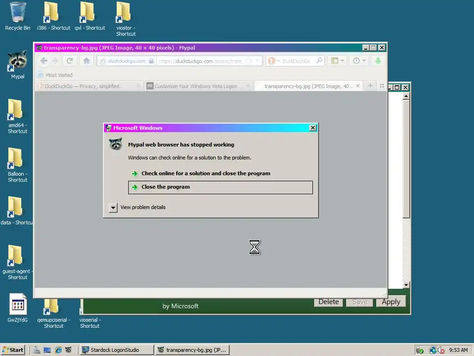474x356 pixels.
Task: Launch Internet Explorer from quick launch
Action: 58,350
